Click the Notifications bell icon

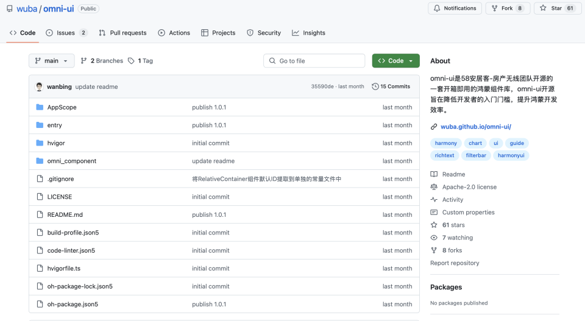pos(437,8)
